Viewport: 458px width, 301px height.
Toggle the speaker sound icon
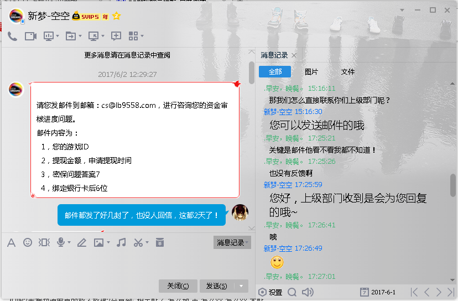(x=308, y=292)
